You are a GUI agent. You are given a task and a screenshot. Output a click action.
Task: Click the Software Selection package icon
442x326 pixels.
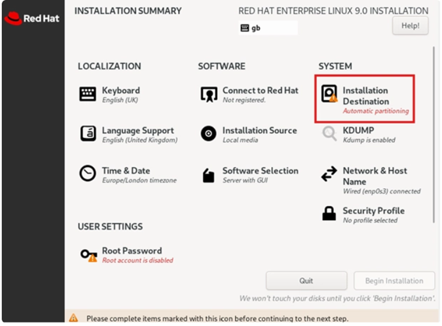(x=209, y=176)
